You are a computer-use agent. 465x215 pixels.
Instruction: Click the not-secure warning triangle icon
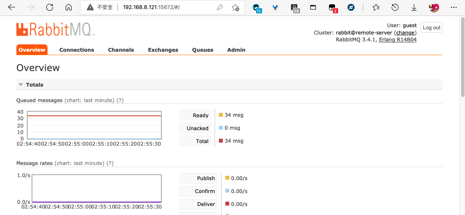(90, 7)
